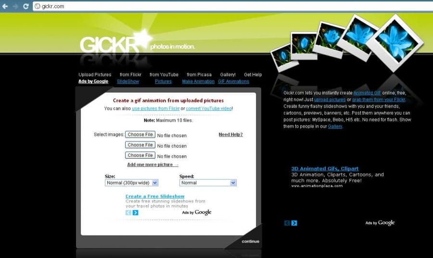Open the Gallery link in the description

coord(335,127)
